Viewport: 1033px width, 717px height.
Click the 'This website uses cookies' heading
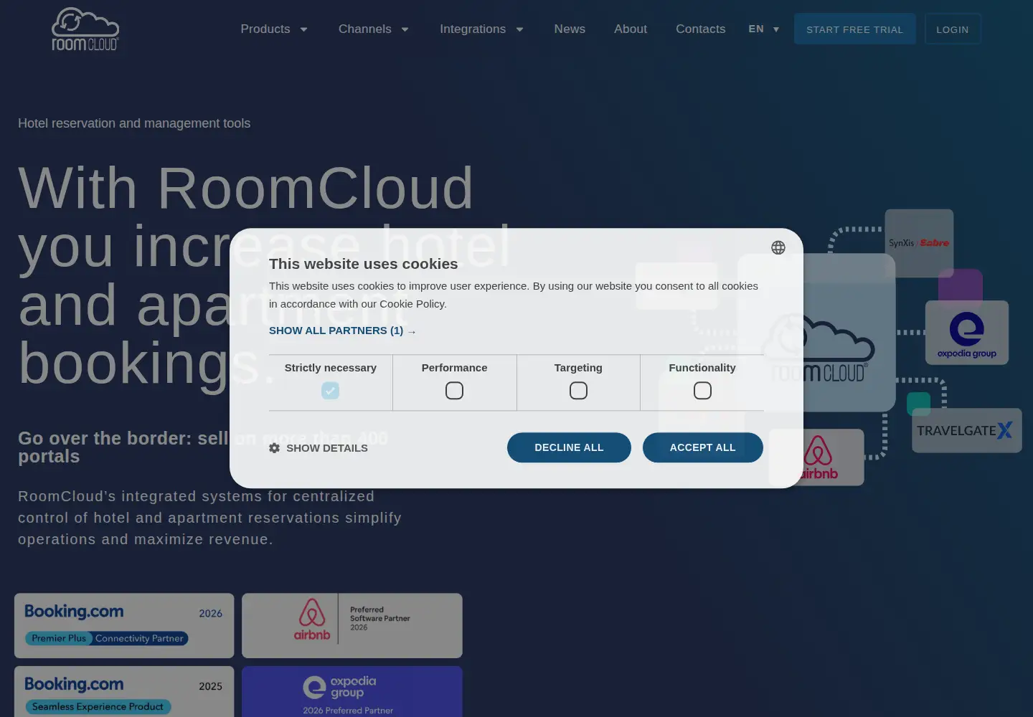pyautogui.click(x=363, y=264)
